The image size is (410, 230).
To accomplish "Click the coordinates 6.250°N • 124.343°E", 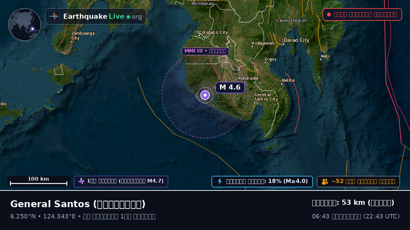I will [43, 216].
